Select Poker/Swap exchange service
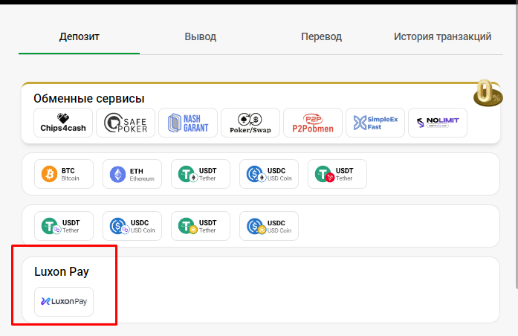The width and height of the screenshot is (518, 336). click(x=250, y=123)
